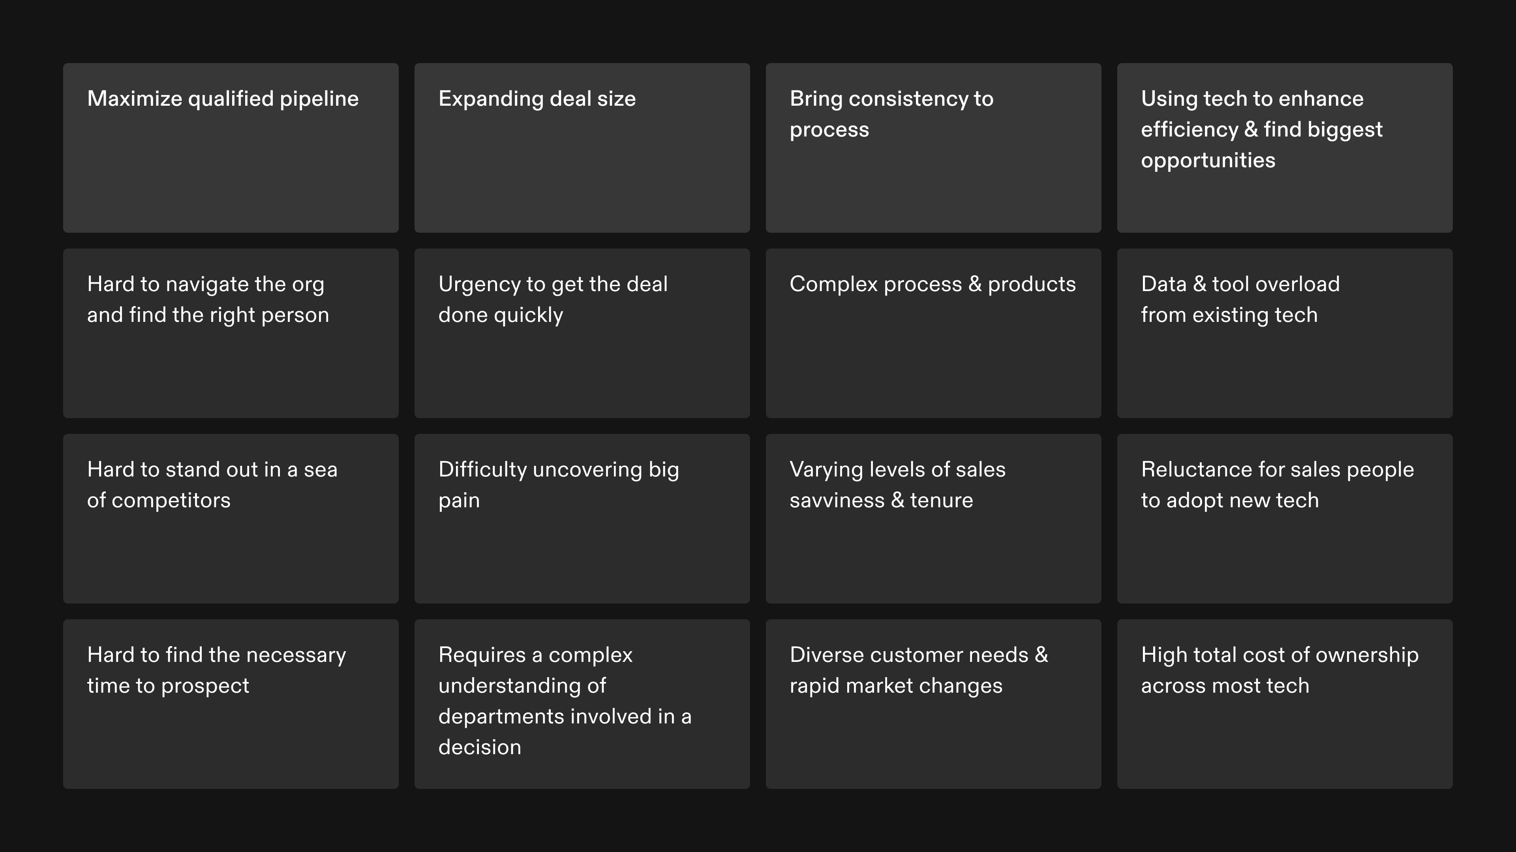This screenshot has width=1516, height=852.
Task: Click the word 'decision' in the departments card
Action: tap(480, 747)
